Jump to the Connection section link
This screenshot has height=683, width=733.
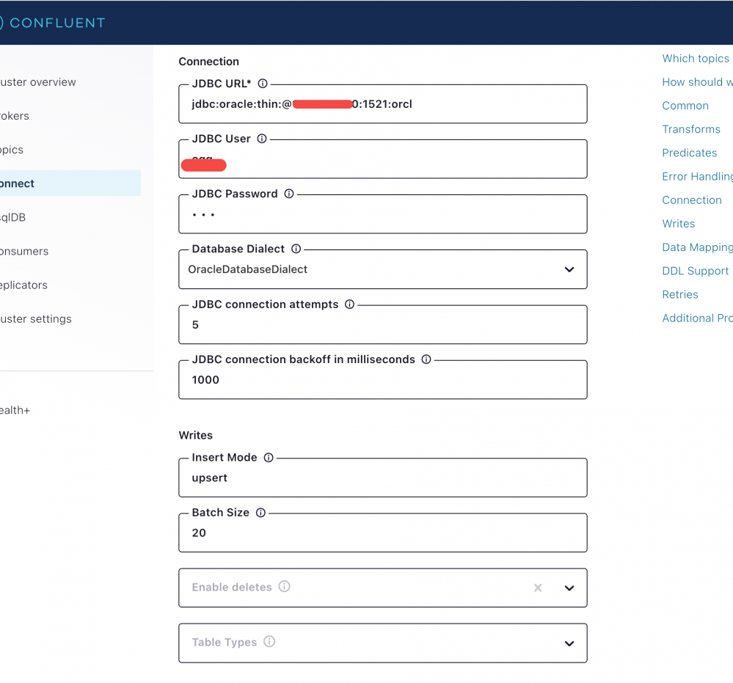click(x=692, y=200)
